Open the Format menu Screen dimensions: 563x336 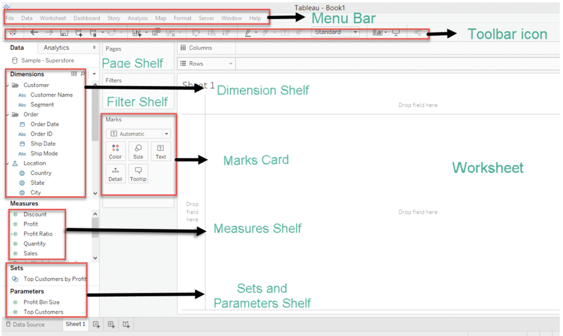pyautogui.click(x=182, y=18)
